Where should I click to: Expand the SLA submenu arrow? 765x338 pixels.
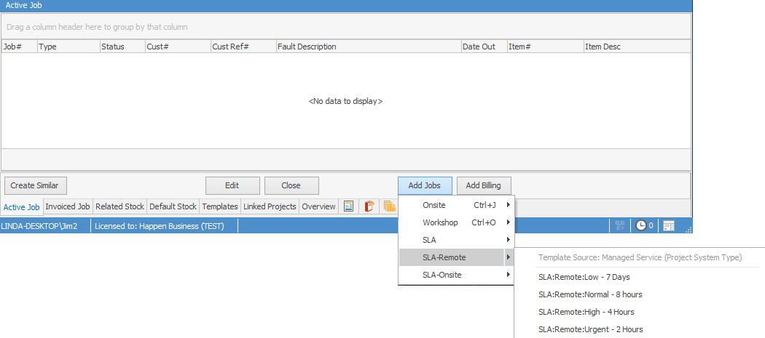509,240
